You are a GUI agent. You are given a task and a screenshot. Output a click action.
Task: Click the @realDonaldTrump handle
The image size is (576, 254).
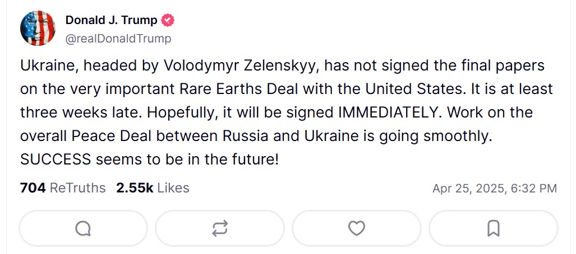tap(118, 39)
